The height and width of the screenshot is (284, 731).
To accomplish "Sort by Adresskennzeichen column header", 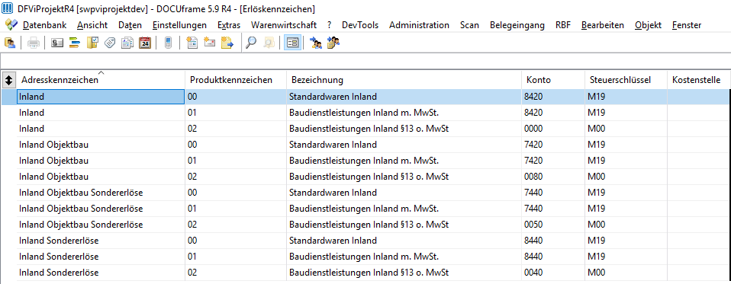I will pos(101,80).
